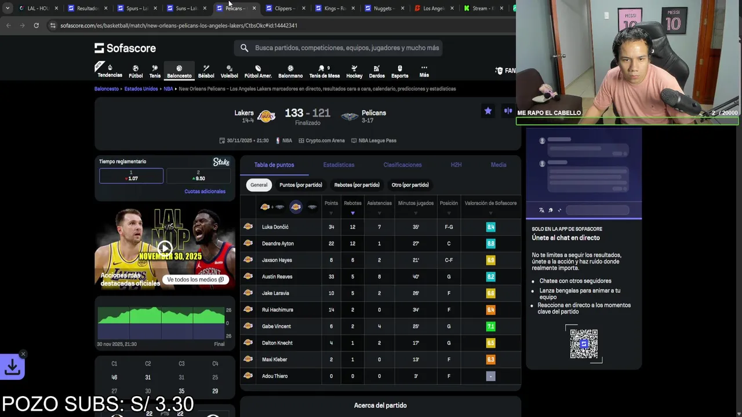The image size is (742, 417).
Task: Open the Dardos sport section
Action: click(x=377, y=71)
